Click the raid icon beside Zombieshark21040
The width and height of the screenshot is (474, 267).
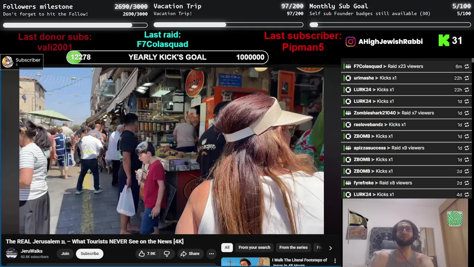(x=348, y=113)
